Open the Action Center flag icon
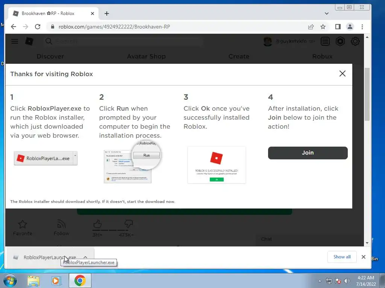The height and width of the screenshot is (288, 385). (338, 281)
